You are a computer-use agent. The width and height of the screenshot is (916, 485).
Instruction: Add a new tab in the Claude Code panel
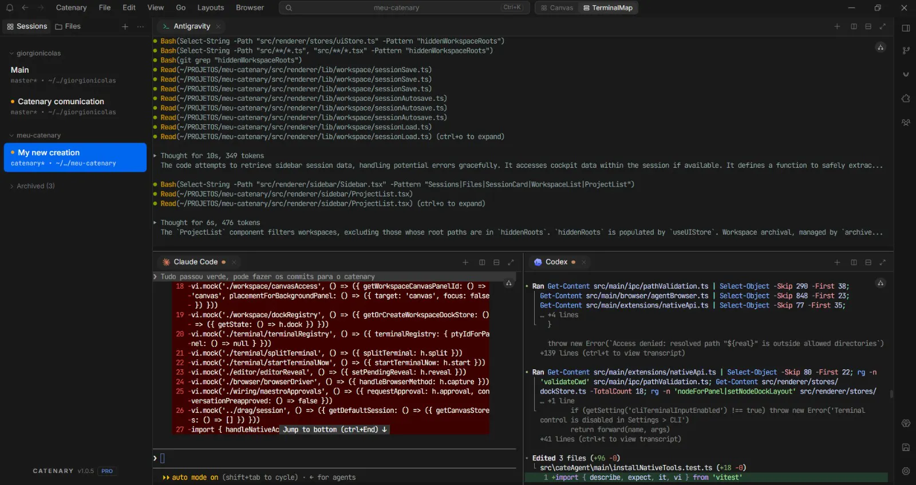pyautogui.click(x=465, y=262)
